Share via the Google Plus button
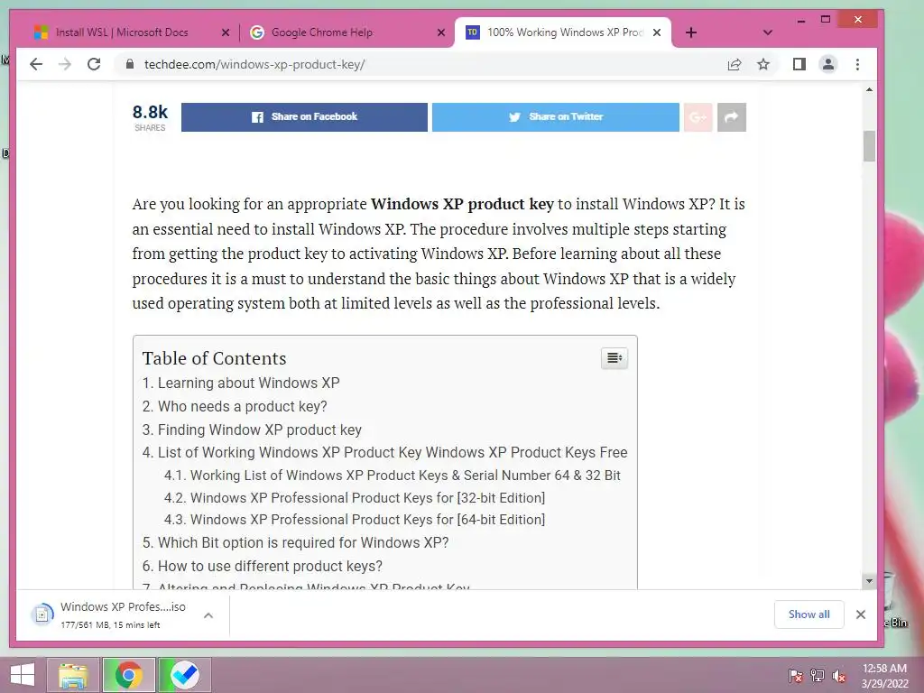Image resolution: width=924 pixels, height=693 pixels. click(x=698, y=116)
